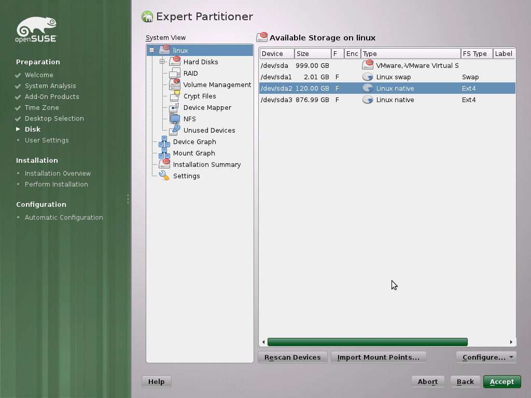The height and width of the screenshot is (398, 531).
Task: Sort table by FS Type column
Action: (477, 53)
